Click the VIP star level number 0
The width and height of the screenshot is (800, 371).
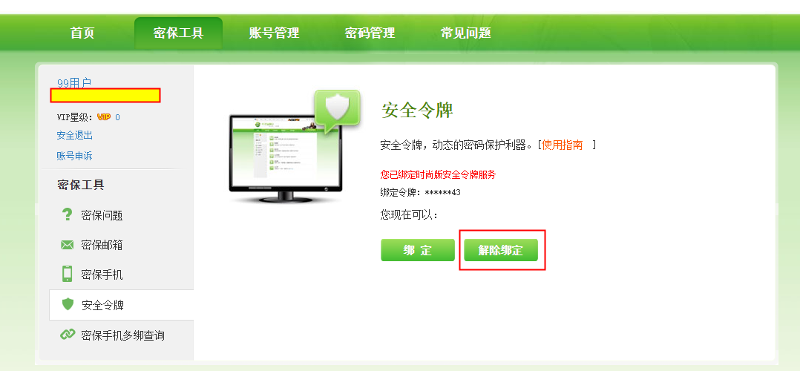[117, 117]
